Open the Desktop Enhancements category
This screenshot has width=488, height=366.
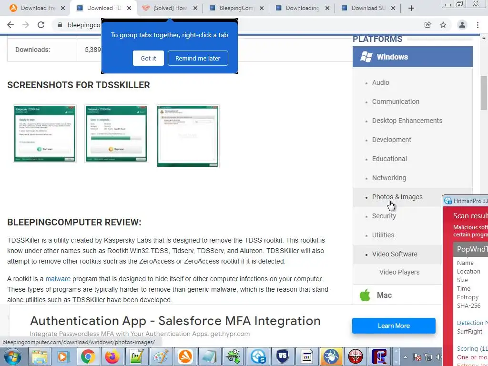point(407,121)
